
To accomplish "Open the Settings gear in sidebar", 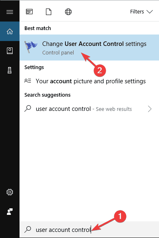I will point(10,192).
